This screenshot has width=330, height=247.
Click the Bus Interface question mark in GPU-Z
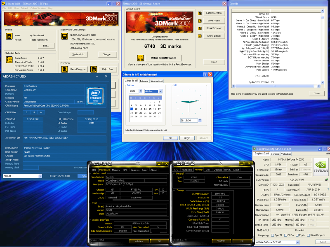tap(328, 189)
